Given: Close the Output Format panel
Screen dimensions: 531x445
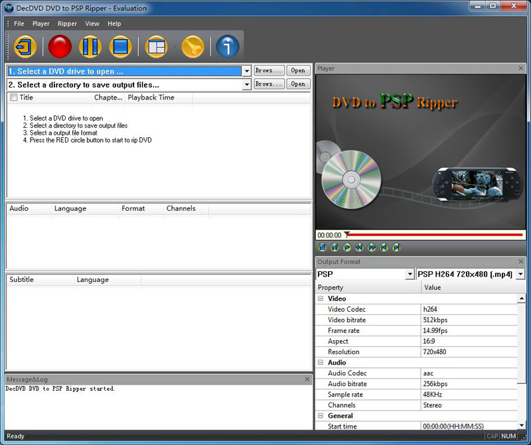Looking at the screenshot, I should point(521,261).
